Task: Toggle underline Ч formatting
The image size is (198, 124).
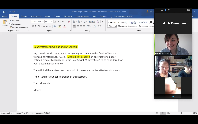Action: click(39, 26)
